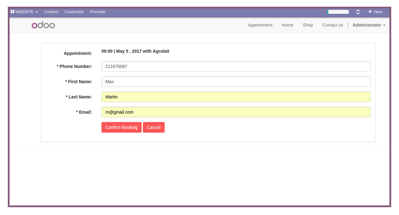Click the Email label

[84, 112]
